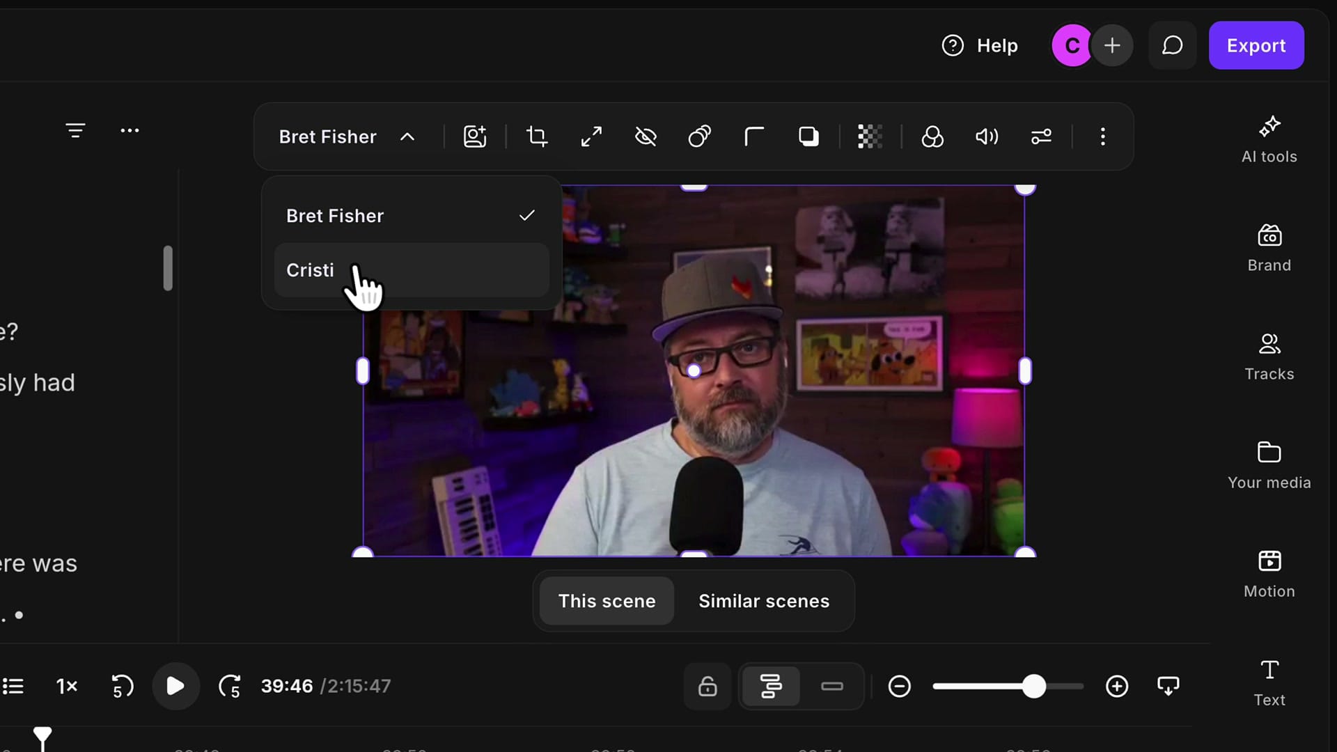The height and width of the screenshot is (752, 1337).
Task: Open the script three-dot options menu
Action: pos(130,130)
